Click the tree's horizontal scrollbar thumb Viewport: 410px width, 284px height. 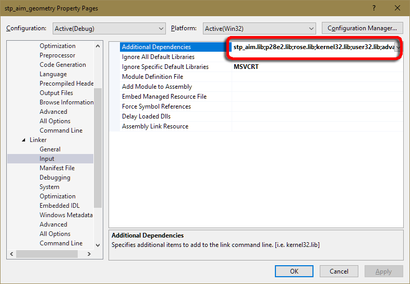click(47, 254)
